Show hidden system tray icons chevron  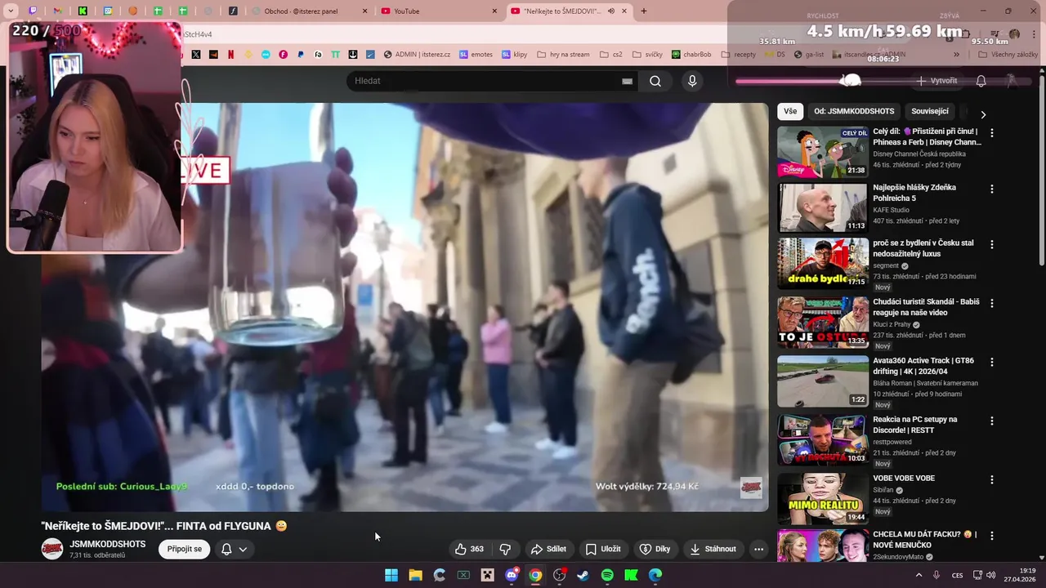tap(919, 575)
